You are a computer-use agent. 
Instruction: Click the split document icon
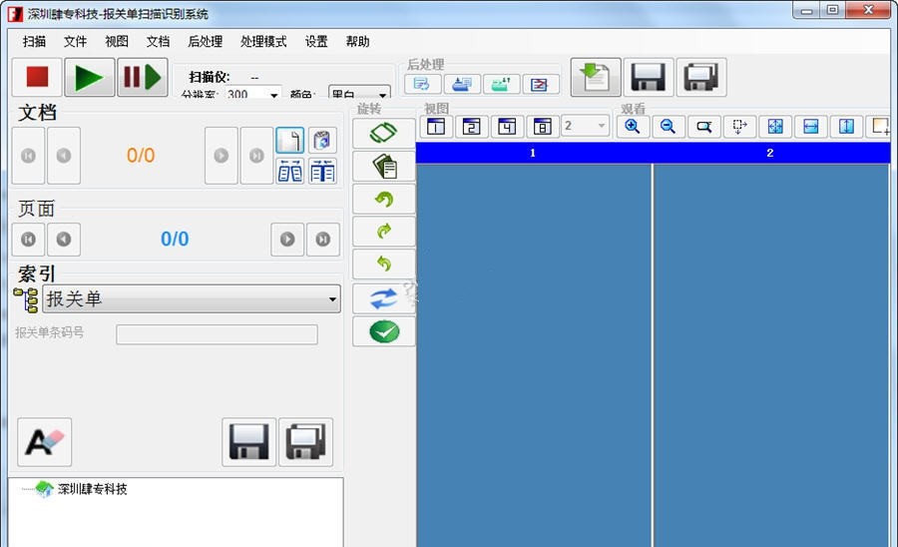[x=289, y=171]
